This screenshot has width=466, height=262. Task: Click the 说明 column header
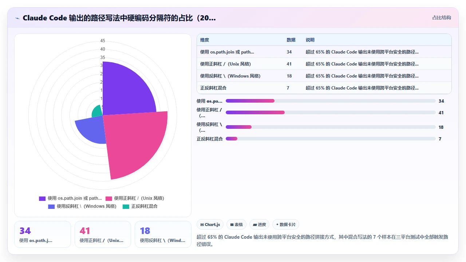point(310,40)
